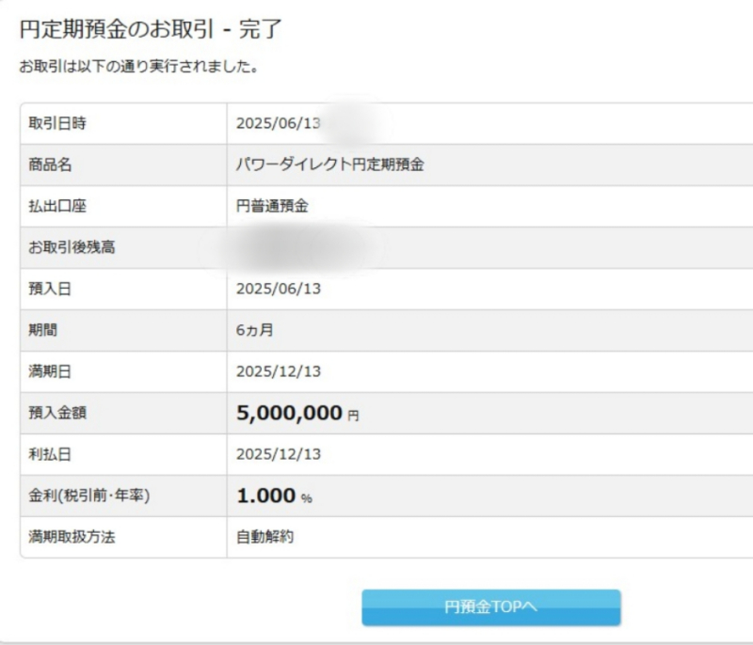Click the お取引は以下の通り実行されました message
Screen dimensions: 753x645
[x=138, y=66]
